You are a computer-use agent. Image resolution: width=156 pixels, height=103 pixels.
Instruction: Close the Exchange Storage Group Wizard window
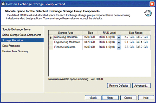pyautogui.click(x=152, y=4)
